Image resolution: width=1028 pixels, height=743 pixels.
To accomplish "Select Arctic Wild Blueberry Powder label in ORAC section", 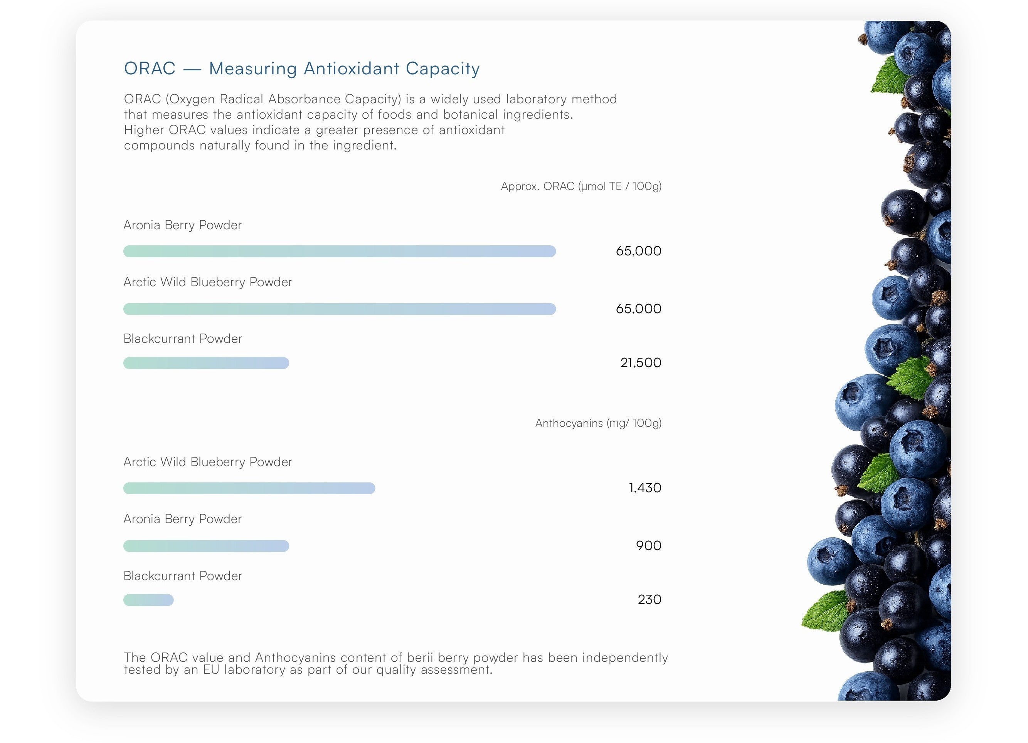I will click(x=208, y=282).
